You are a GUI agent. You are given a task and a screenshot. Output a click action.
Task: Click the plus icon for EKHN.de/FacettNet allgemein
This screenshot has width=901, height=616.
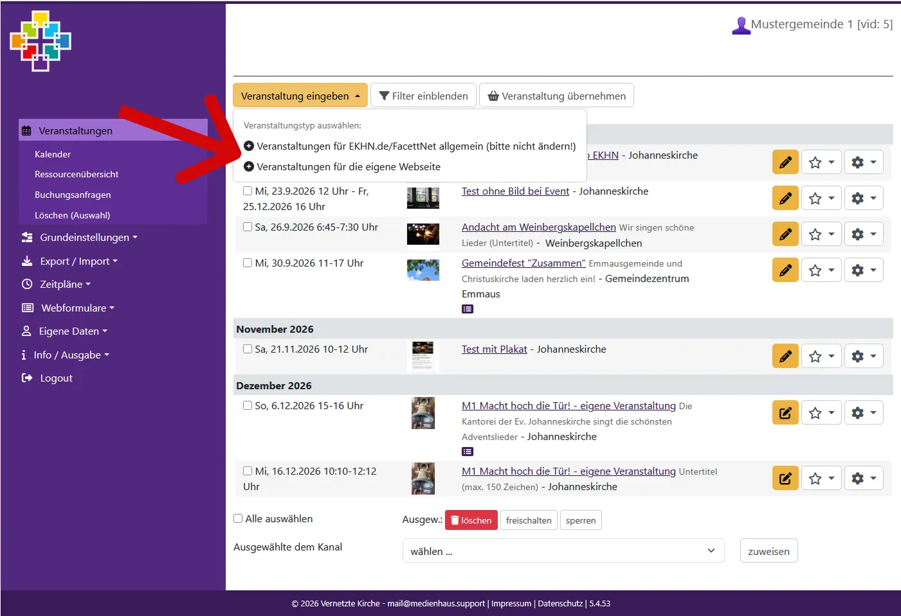249,146
